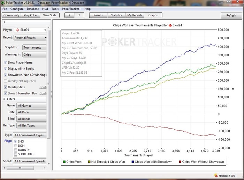Select the $ cash games button
Screen dimensions: 244x180
69,15
